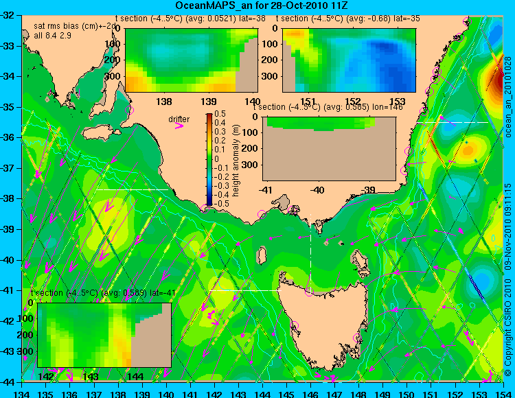Click latitude label -38 on the main axis
Image resolution: width=515 pixels, height=398 pixels.
tap(8, 199)
